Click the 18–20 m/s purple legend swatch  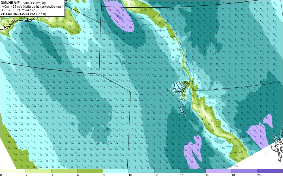coord(244,171)
